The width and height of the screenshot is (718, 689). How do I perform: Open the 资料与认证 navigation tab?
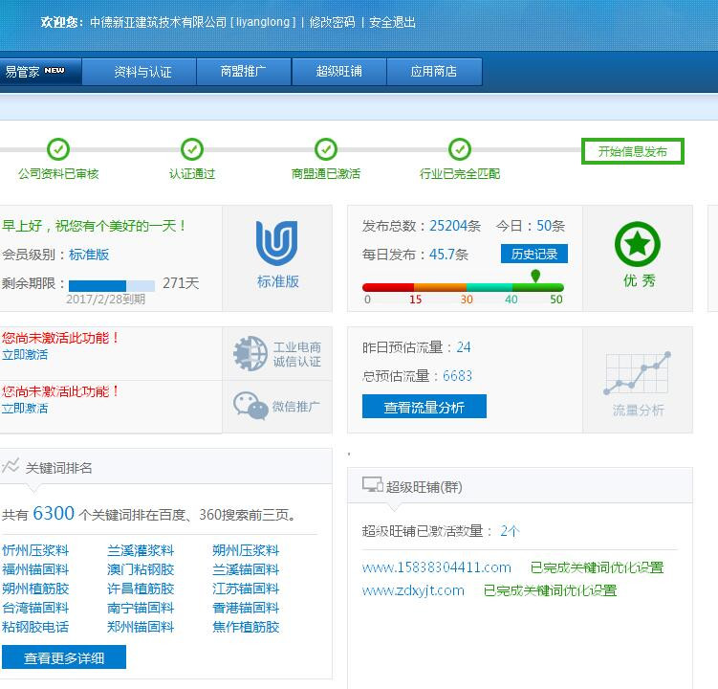pos(141,72)
